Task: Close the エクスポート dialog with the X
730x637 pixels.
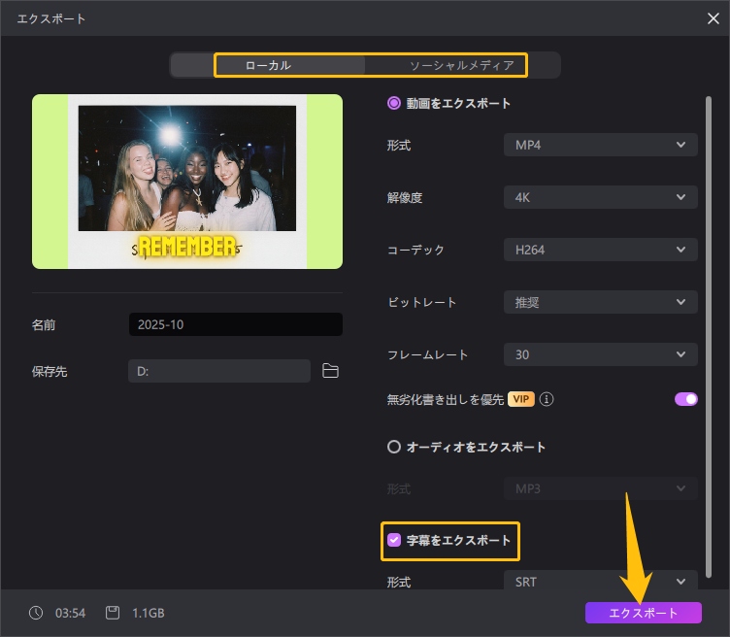Action: pos(714,17)
